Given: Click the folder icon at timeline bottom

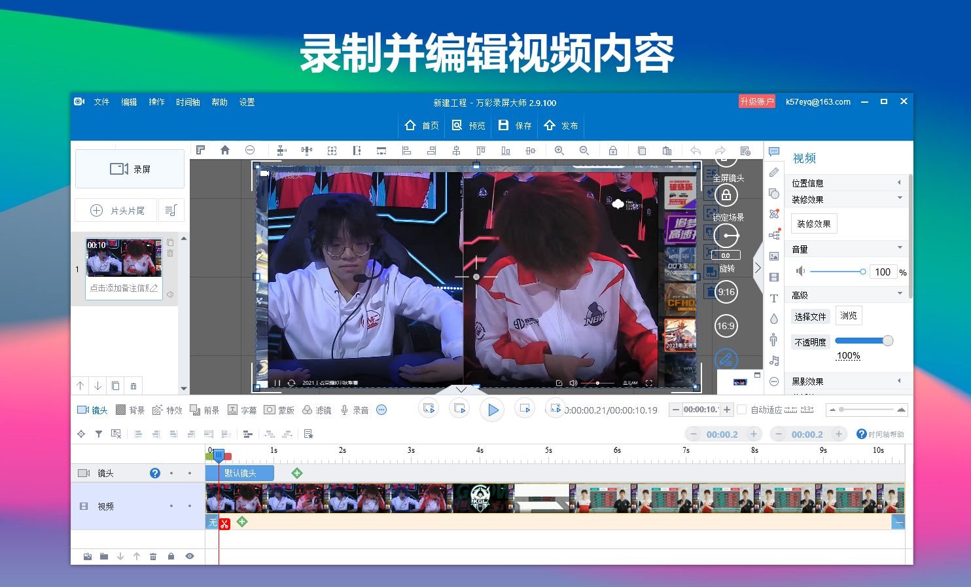Looking at the screenshot, I should click(x=104, y=557).
